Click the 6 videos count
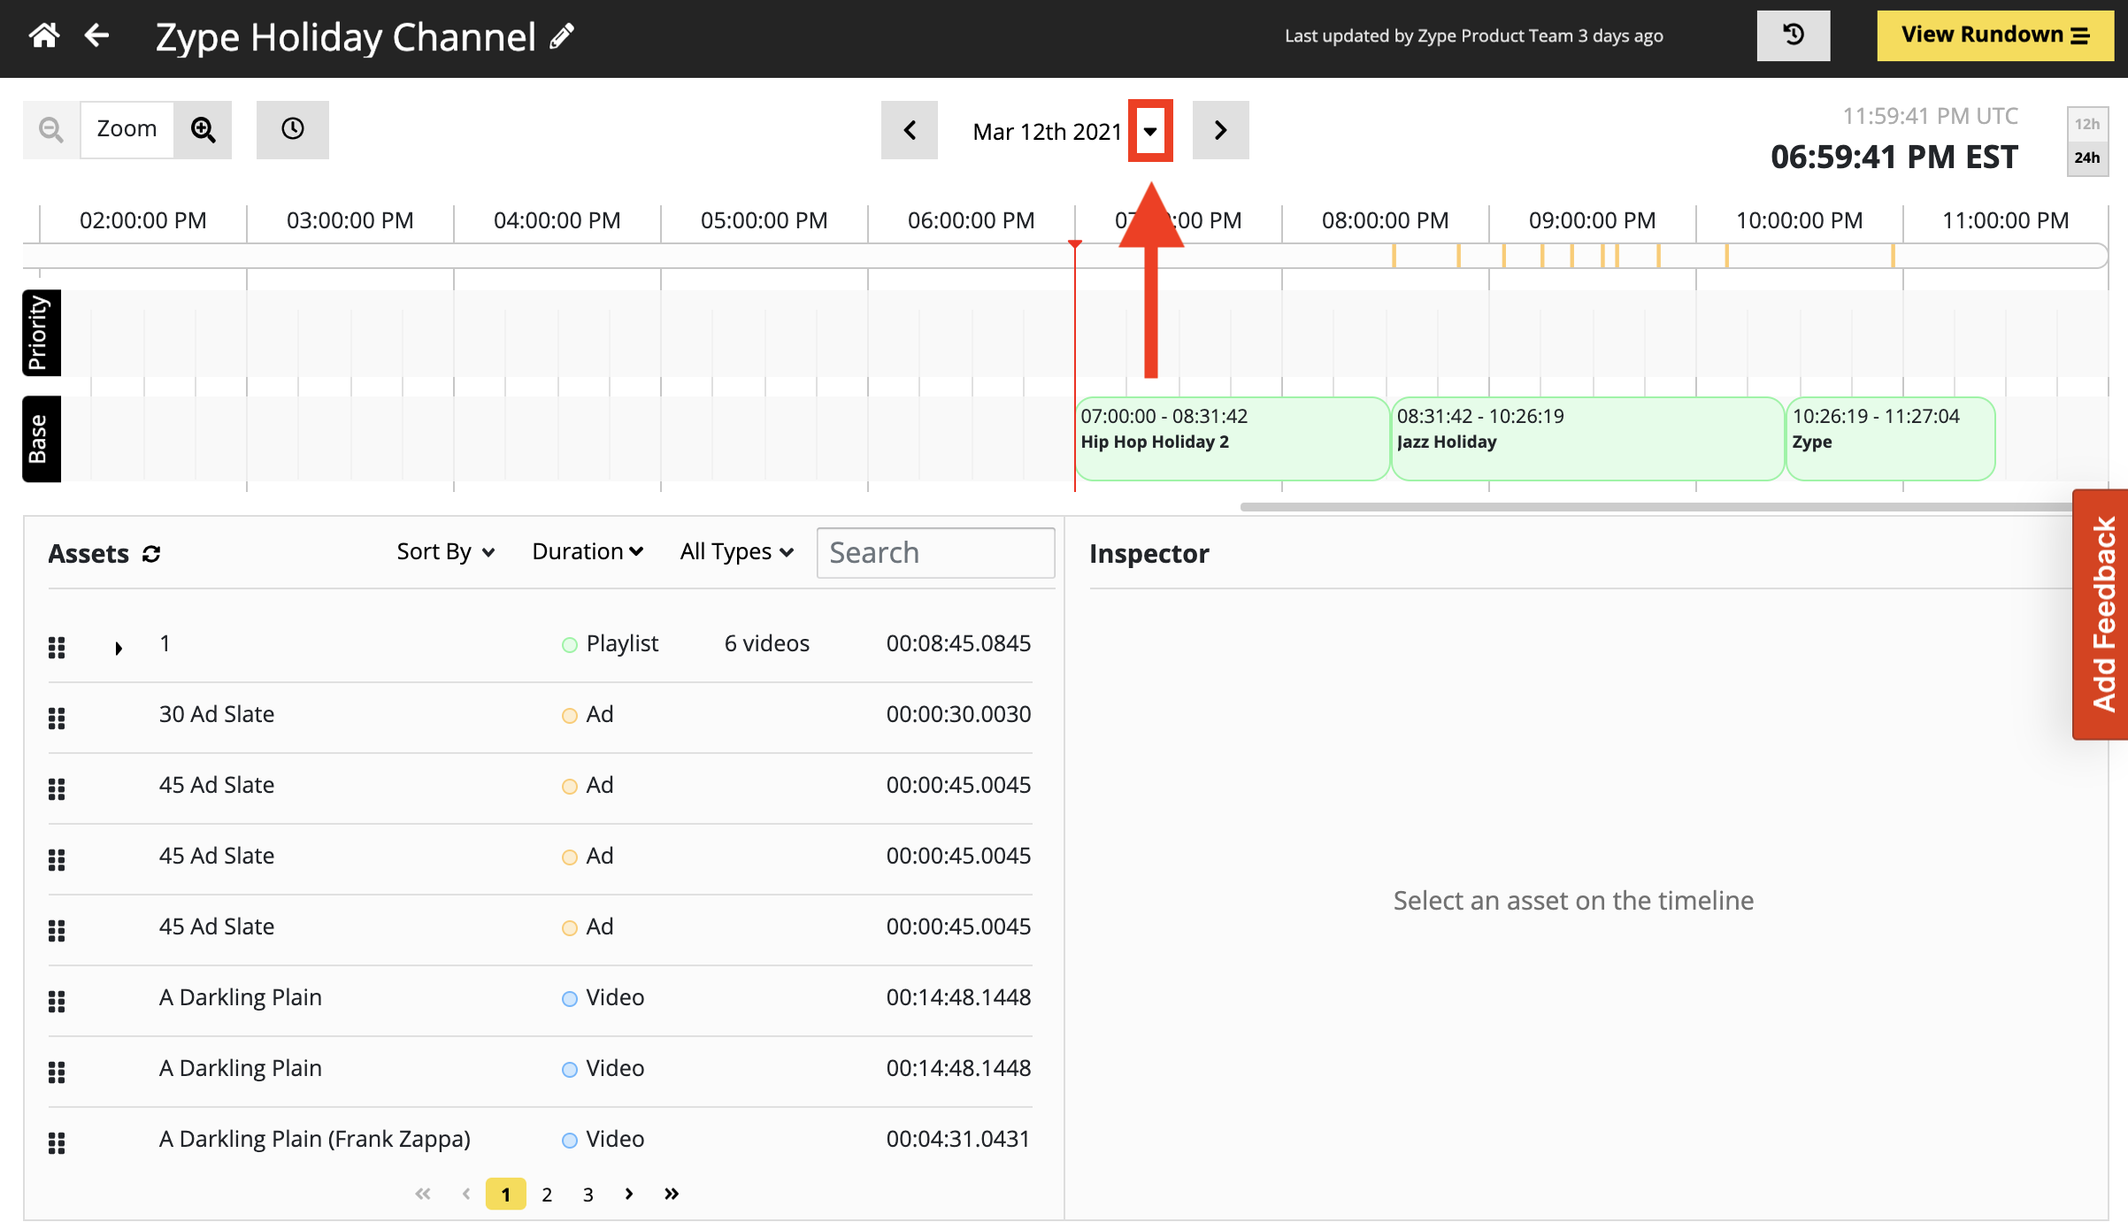Image resolution: width=2128 pixels, height=1230 pixels. tap(767, 643)
